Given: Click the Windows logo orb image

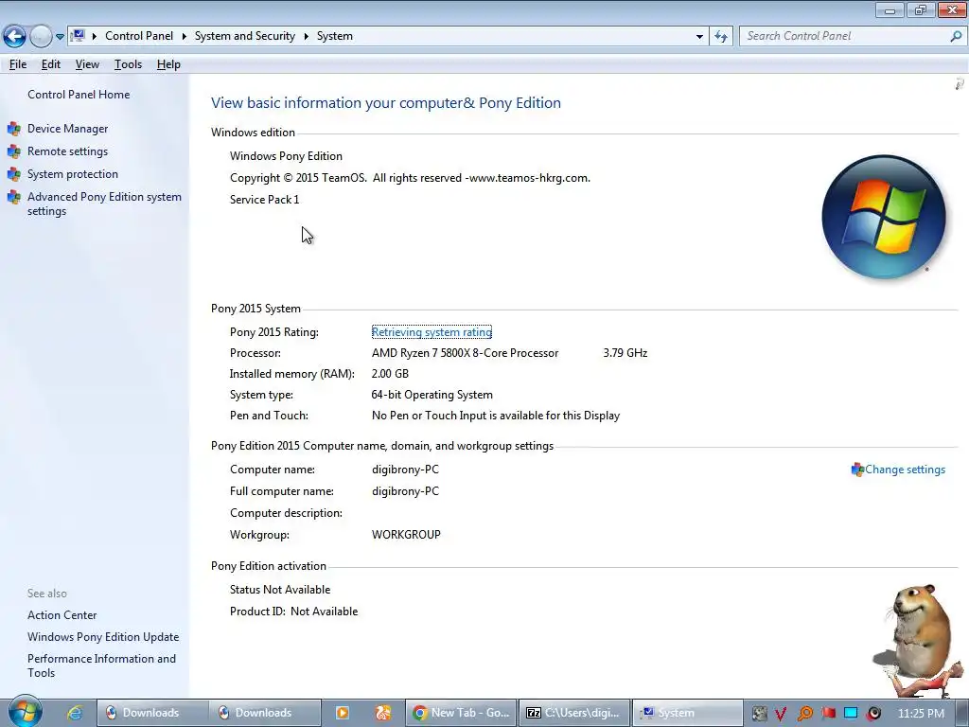Looking at the screenshot, I should (x=884, y=217).
